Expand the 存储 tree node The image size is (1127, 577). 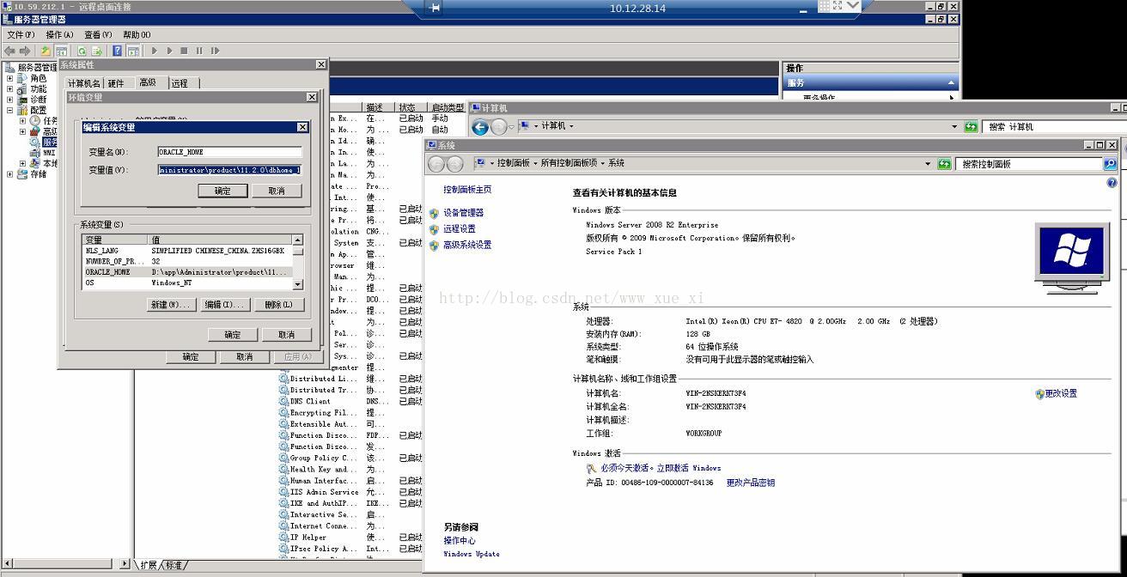coord(10,174)
